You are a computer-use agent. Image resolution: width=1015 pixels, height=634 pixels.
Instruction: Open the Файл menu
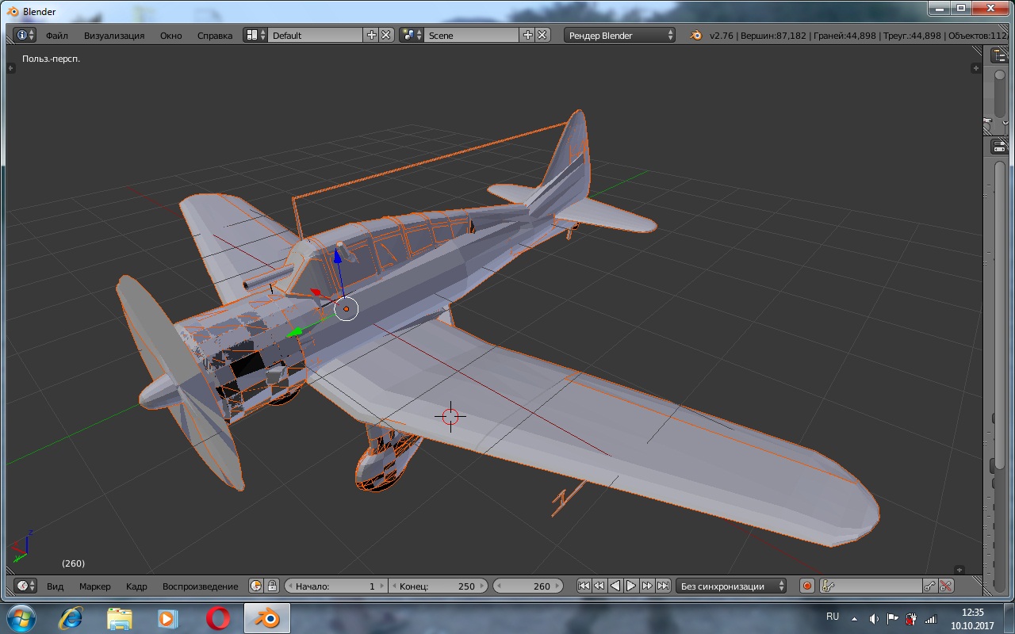click(x=56, y=36)
